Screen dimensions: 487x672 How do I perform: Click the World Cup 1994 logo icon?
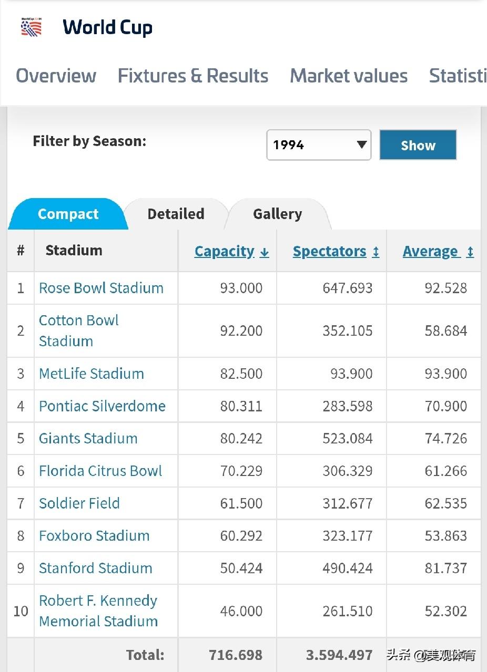(x=31, y=27)
